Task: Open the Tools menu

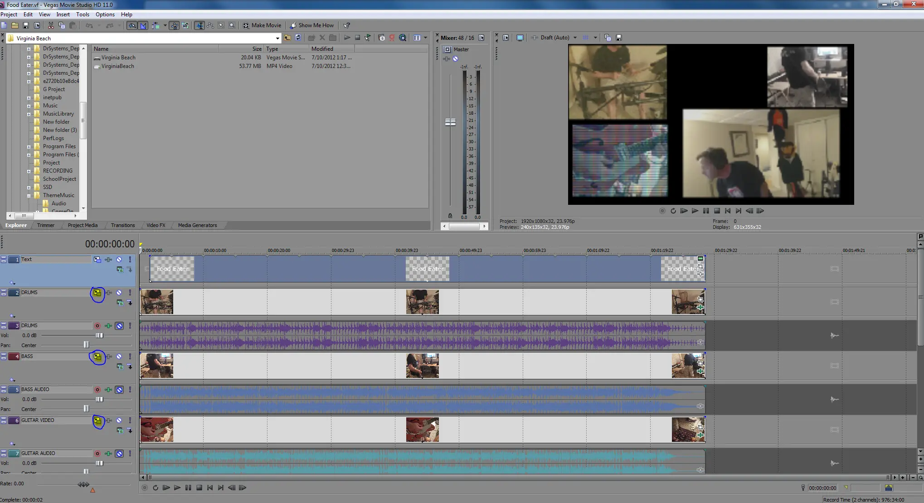Action: (83, 15)
